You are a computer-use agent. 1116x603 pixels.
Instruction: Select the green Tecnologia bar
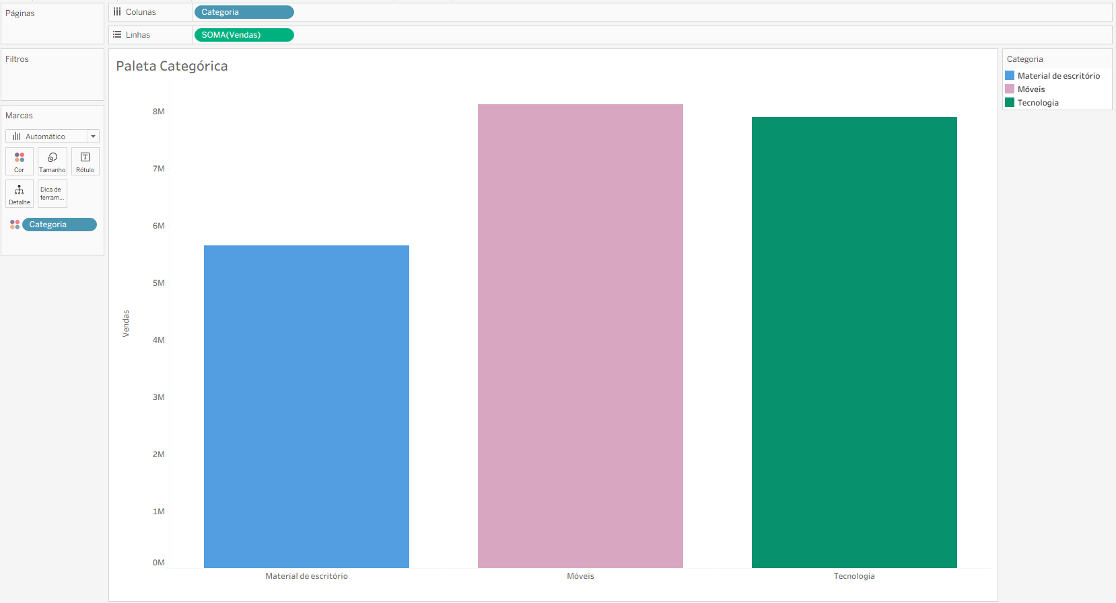[854, 343]
